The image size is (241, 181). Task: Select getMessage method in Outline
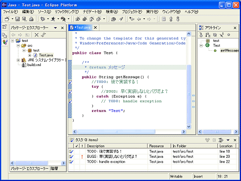click(x=229, y=51)
